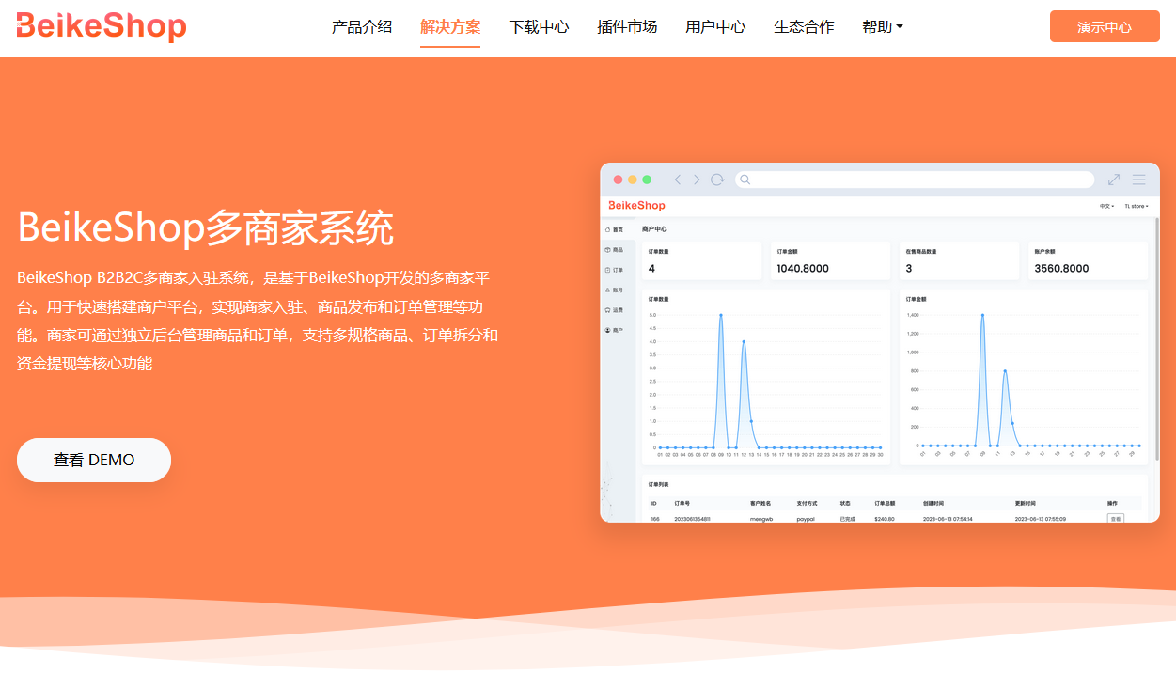
Task: Click the back arrow in the preview browser bar
Action: [x=677, y=180]
